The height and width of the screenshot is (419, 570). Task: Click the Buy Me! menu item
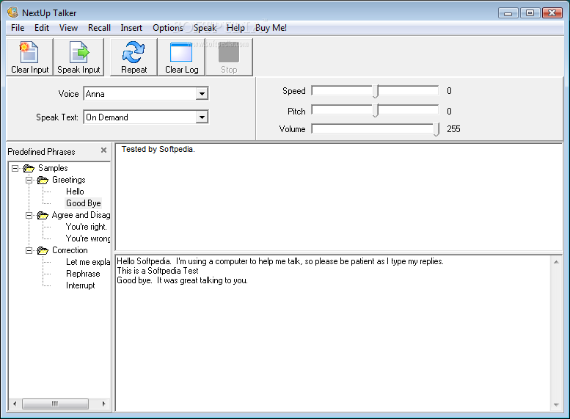point(271,28)
